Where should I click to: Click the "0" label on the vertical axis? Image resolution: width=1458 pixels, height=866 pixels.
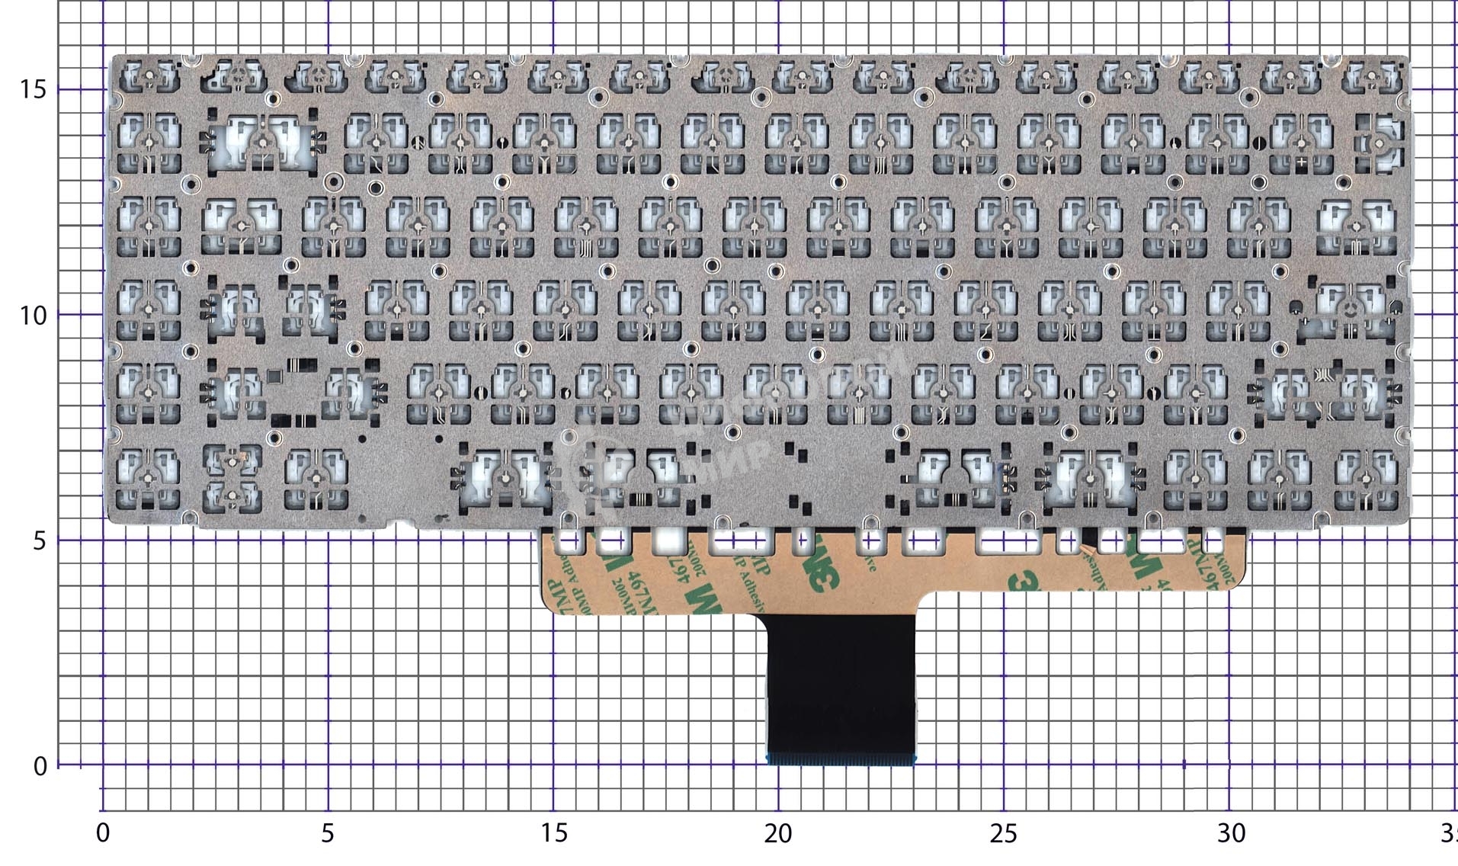coord(40,766)
